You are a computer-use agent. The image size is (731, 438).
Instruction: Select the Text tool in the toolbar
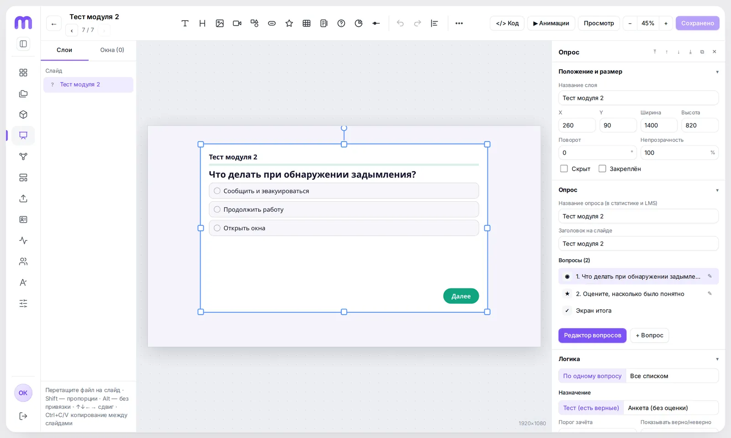[185, 23]
